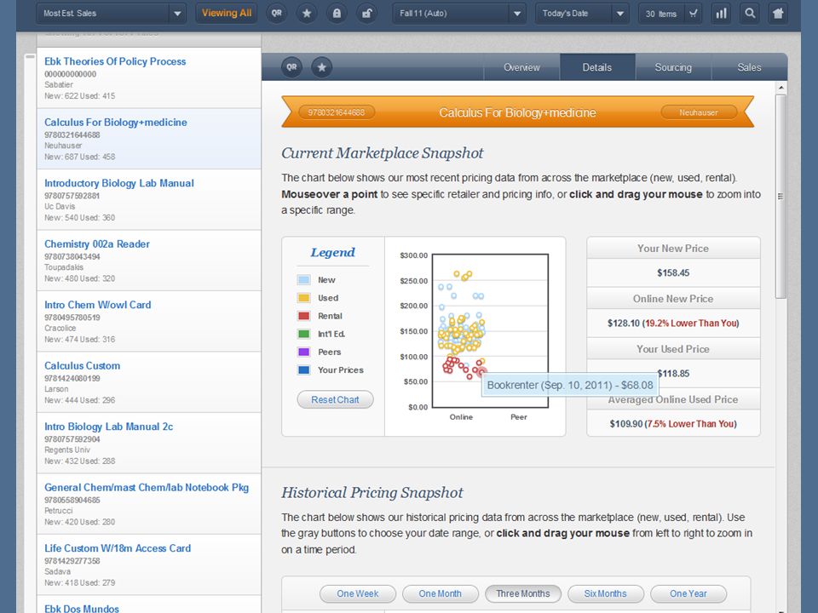Click the Reset Chart button
The height and width of the screenshot is (613, 818).
336,400
